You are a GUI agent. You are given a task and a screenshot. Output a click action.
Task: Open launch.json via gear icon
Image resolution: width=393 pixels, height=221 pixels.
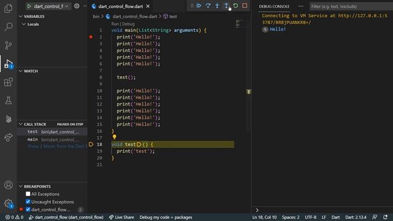(77, 6)
